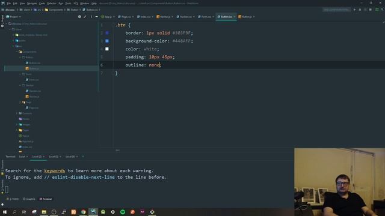The height and width of the screenshot is (216, 385).
Task: Open the File menu
Action: pos(9,4)
